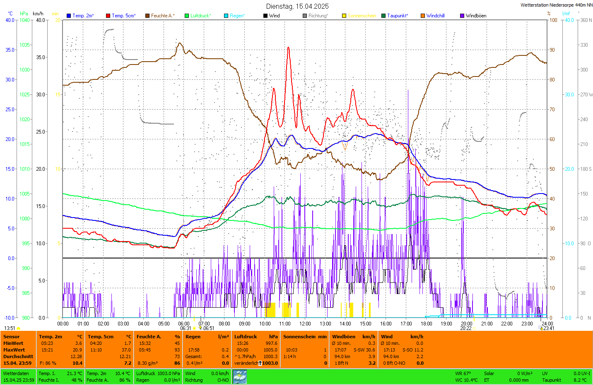
Task: Click the Taupunkt legend label
Action: click(x=398, y=16)
